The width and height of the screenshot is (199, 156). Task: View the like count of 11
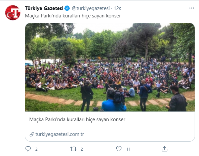(128, 149)
